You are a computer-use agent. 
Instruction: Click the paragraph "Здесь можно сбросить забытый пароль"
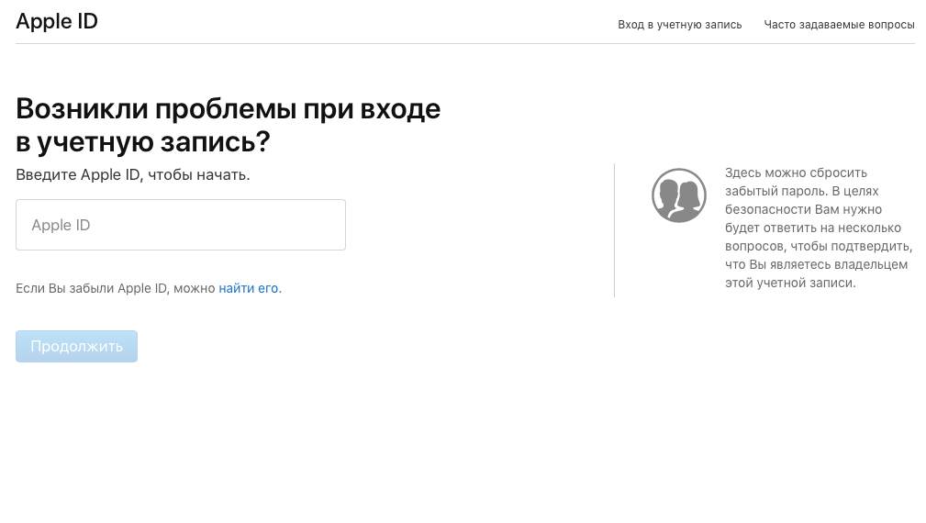click(819, 228)
